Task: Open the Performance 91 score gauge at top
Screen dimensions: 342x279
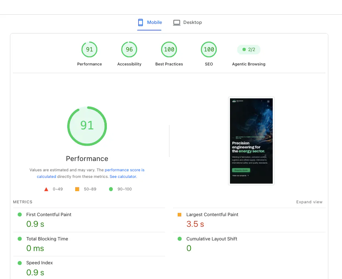Action: click(x=90, y=49)
